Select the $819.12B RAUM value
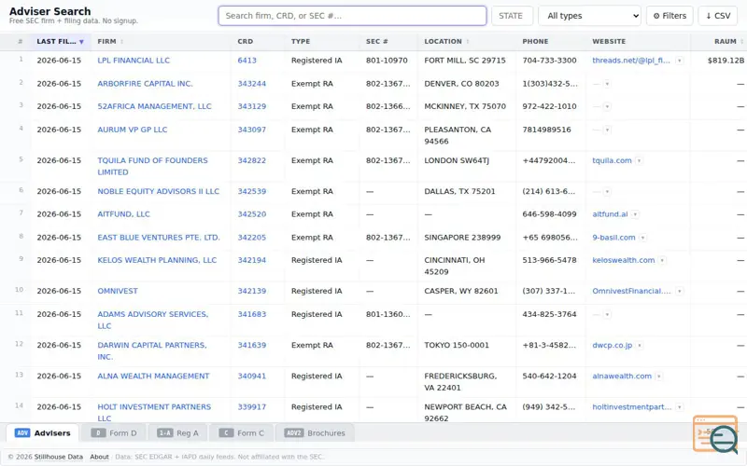This screenshot has width=747, height=466. point(726,61)
